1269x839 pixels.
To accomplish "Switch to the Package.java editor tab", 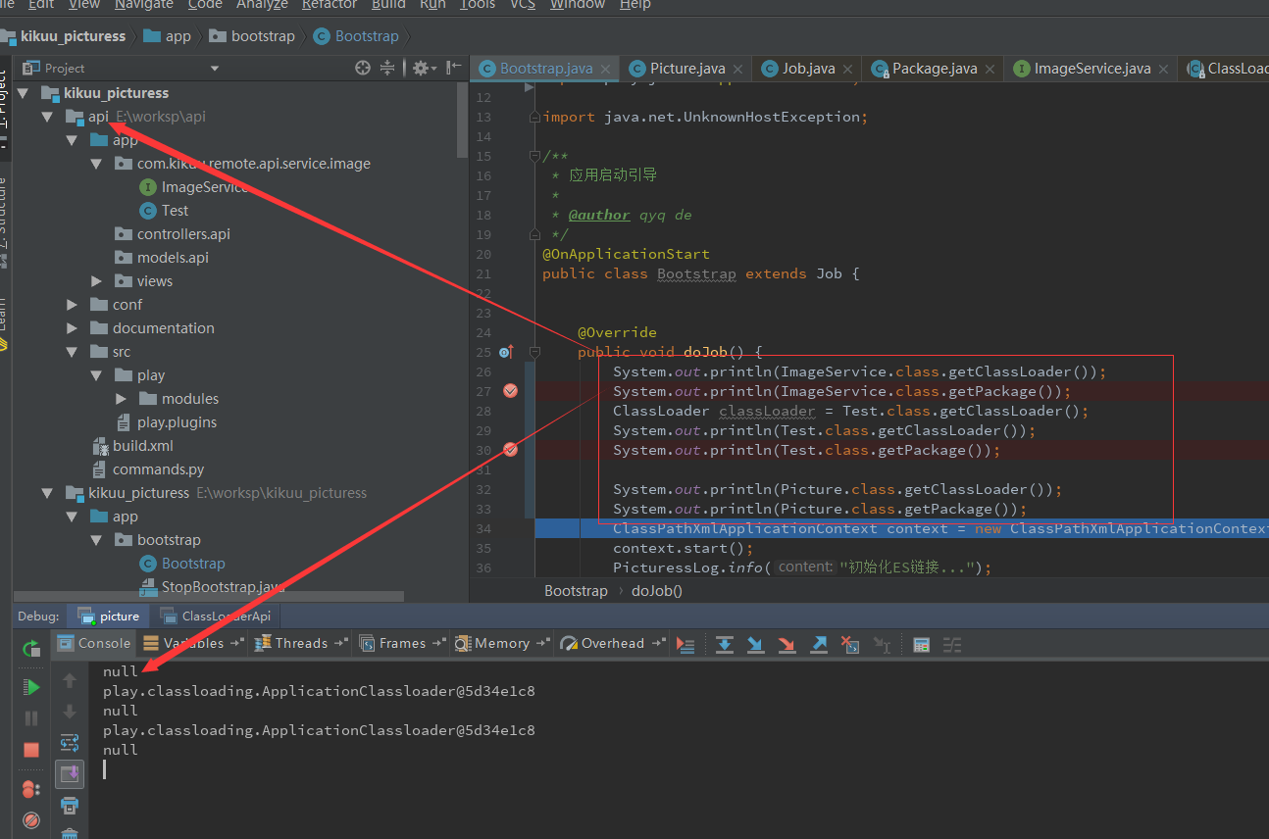I will [x=935, y=69].
